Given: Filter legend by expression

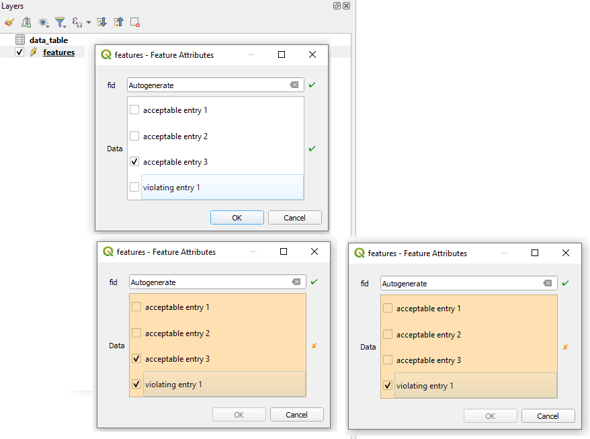Looking at the screenshot, I should pos(75,22).
